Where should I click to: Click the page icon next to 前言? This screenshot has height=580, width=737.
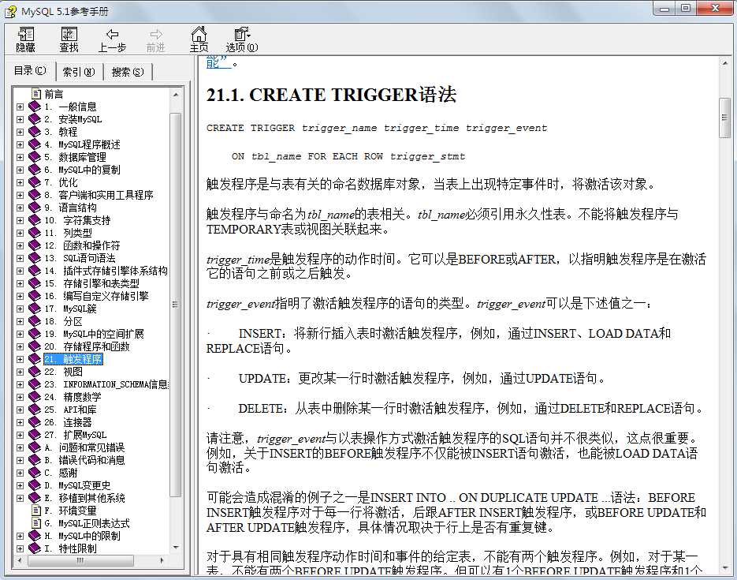tap(36, 94)
